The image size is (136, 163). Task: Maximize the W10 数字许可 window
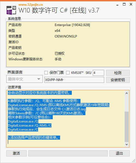[124, 4]
